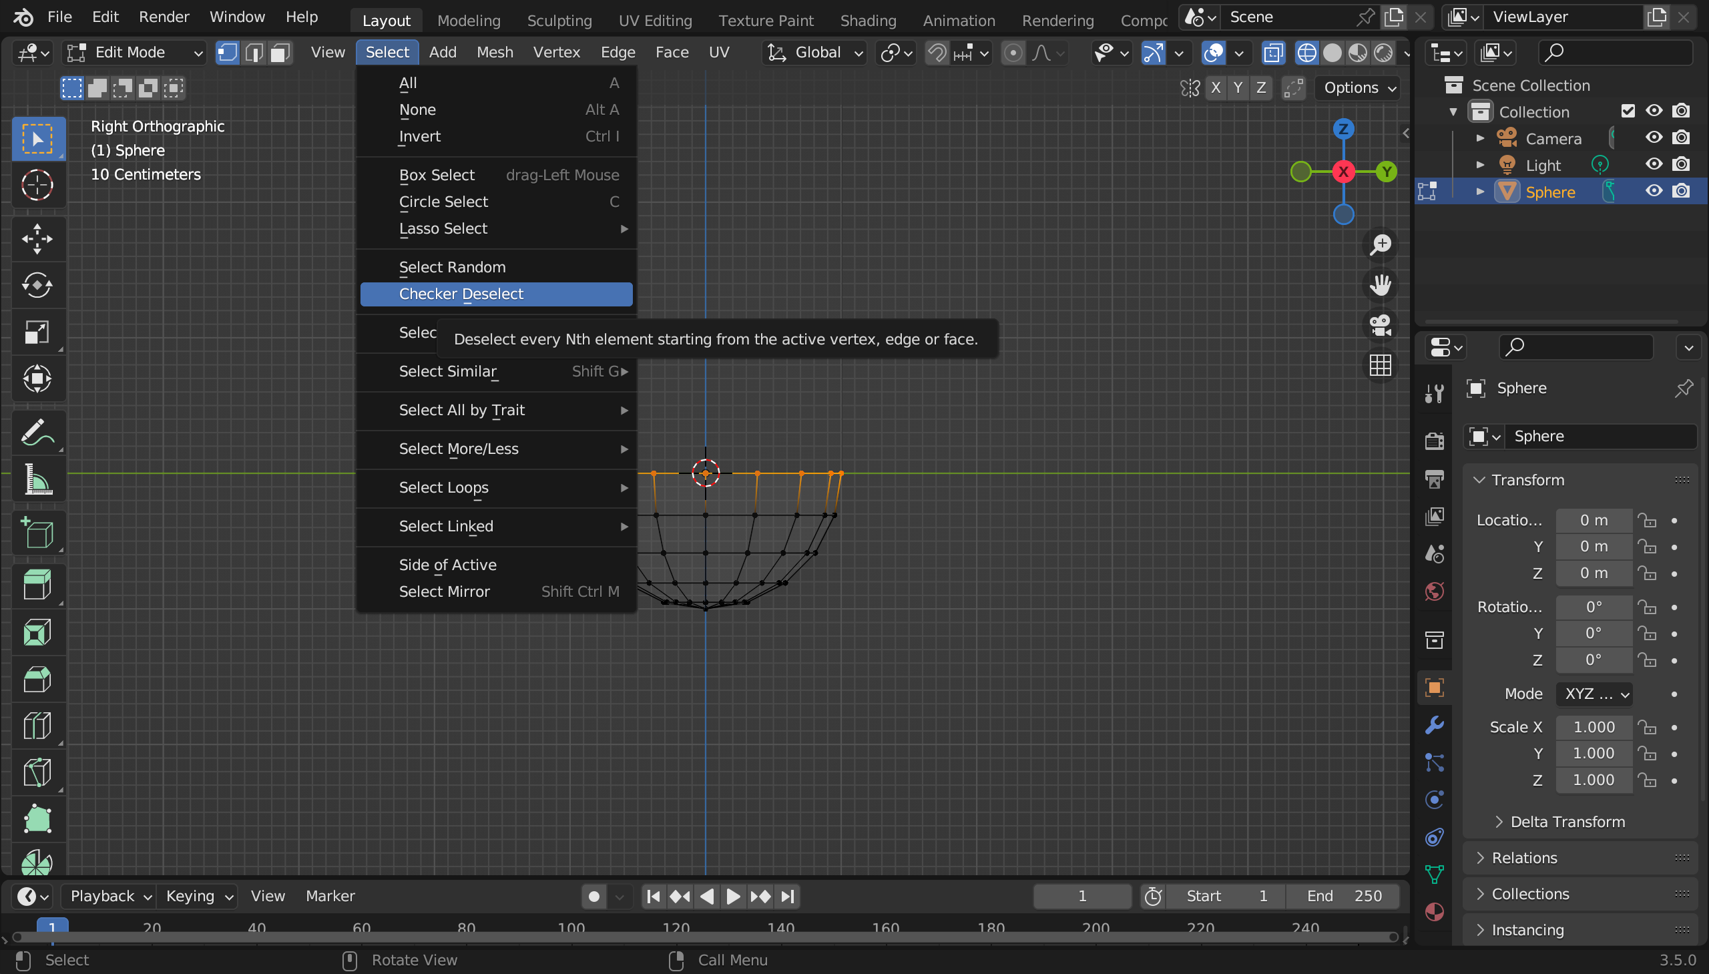Uncheck Collection exclude checkbox
Image resolution: width=1709 pixels, height=974 pixels.
pyautogui.click(x=1628, y=111)
